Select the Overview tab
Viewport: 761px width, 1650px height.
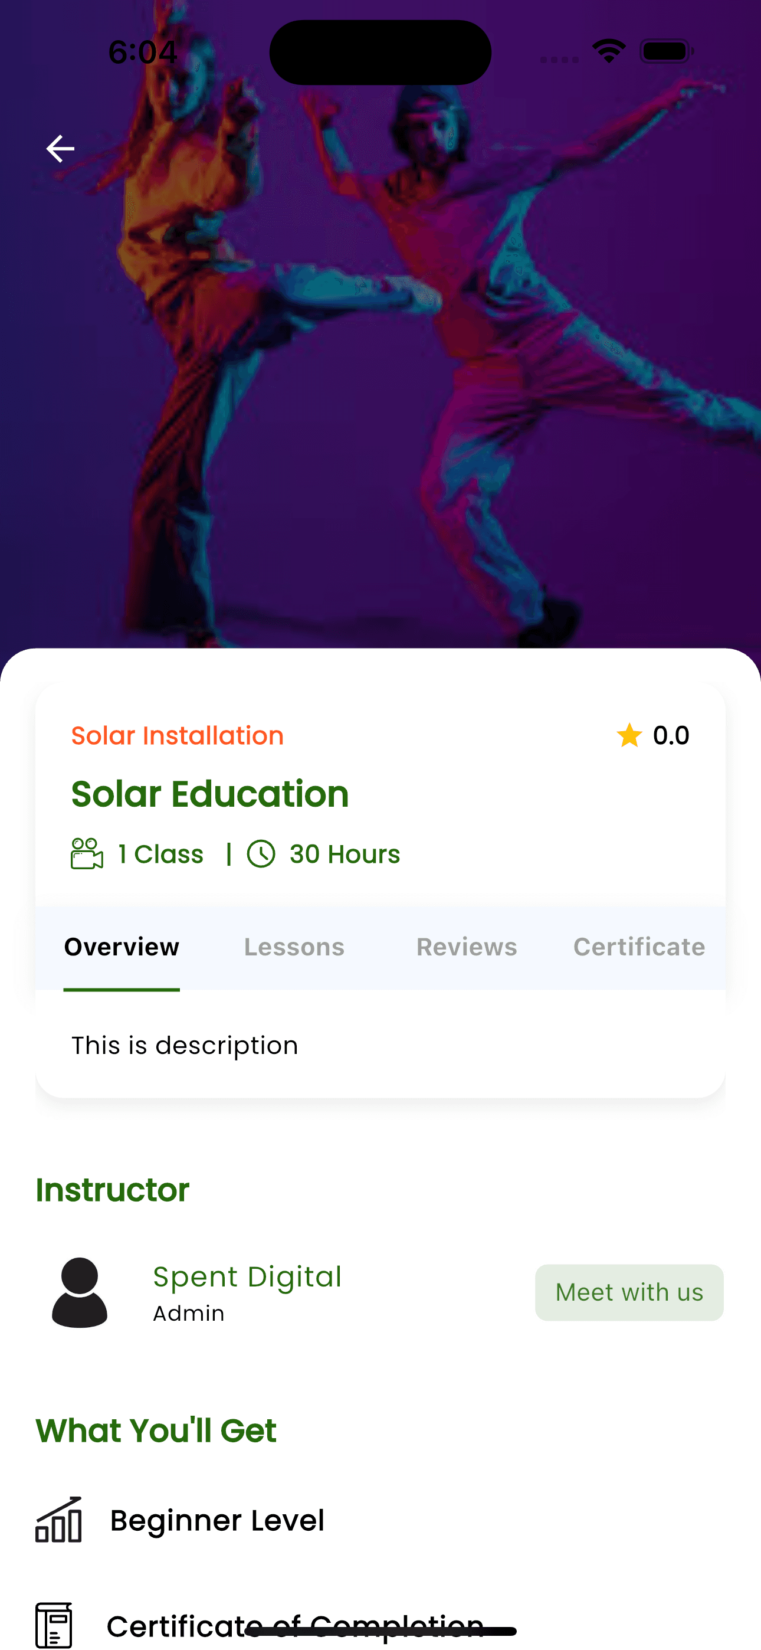pos(121,947)
